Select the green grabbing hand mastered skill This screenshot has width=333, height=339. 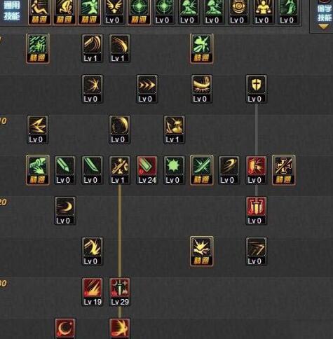[38, 170]
